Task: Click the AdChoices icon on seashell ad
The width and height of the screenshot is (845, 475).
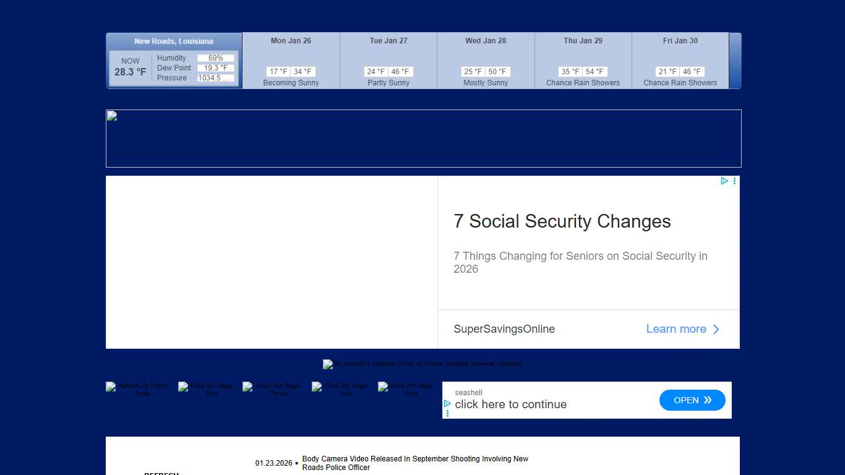Action: coord(447,403)
